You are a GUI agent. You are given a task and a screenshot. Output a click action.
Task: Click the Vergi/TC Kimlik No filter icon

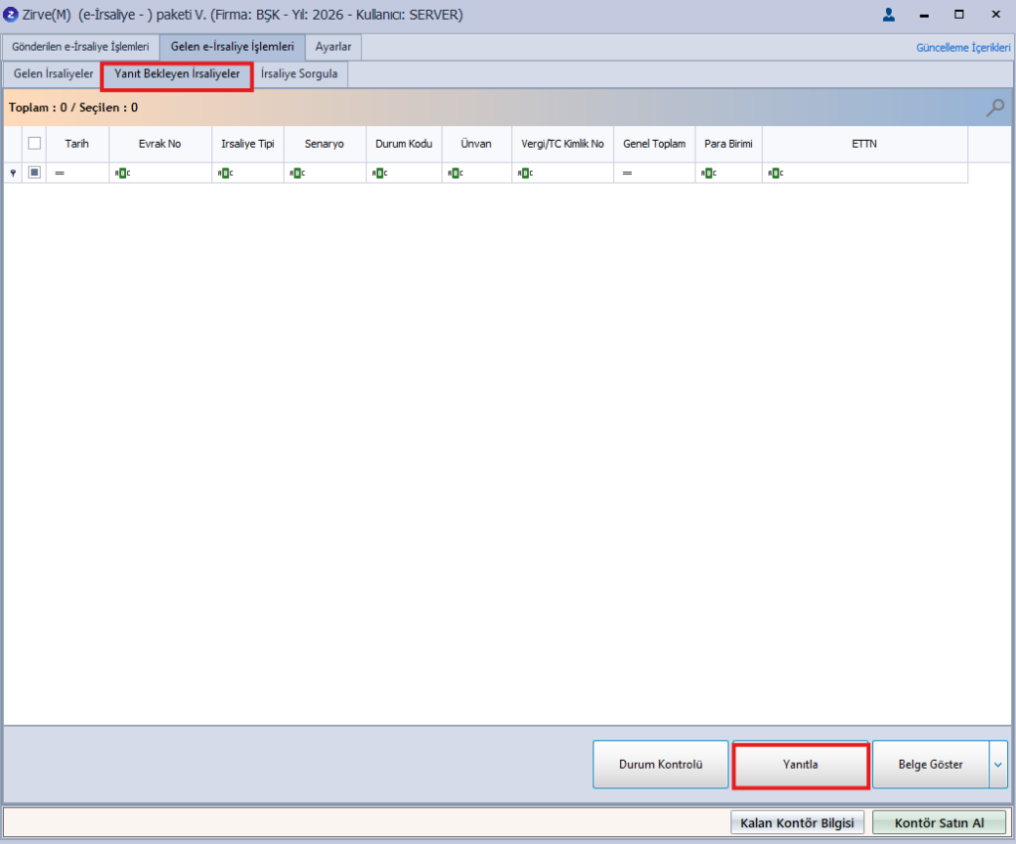tap(526, 173)
